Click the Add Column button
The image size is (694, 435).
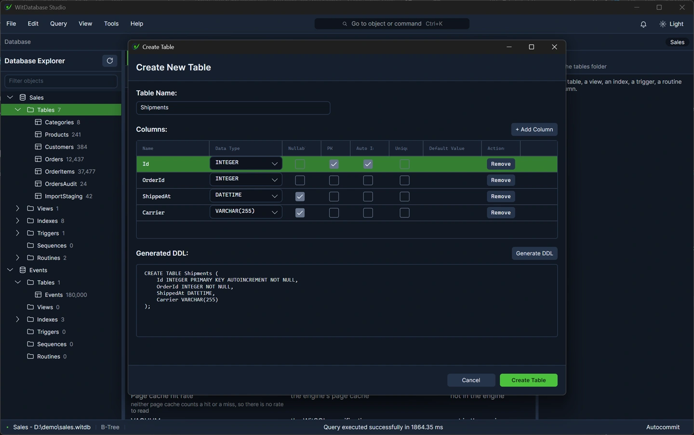click(534, 129)
